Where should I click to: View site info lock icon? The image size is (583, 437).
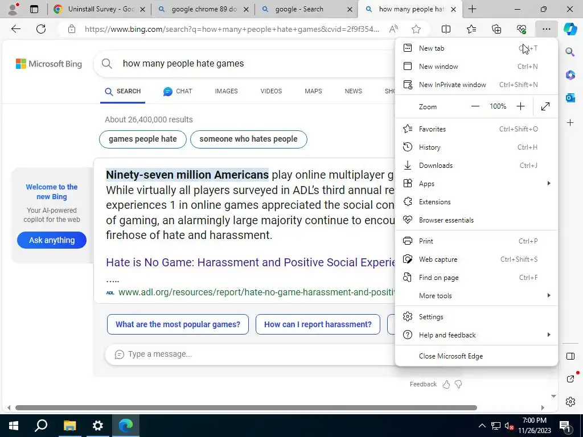pos(72,29)
